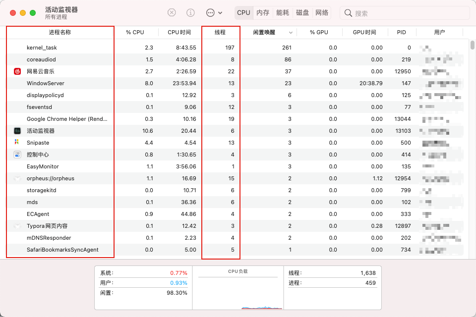Sort by % GPU column header
Screen dimensions: 476x317
(319, 32)
